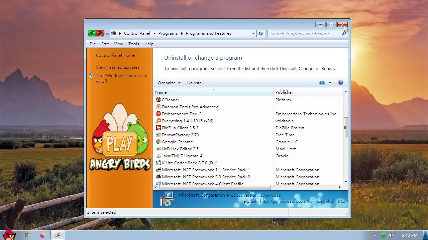Select .NET Framework 1.1 Service Pack 1 icon
This screenshot has width=428, height=240.
158,170
